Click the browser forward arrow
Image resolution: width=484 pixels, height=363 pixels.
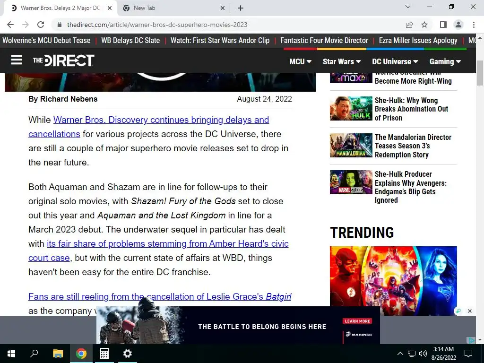[x=26, y=25]
